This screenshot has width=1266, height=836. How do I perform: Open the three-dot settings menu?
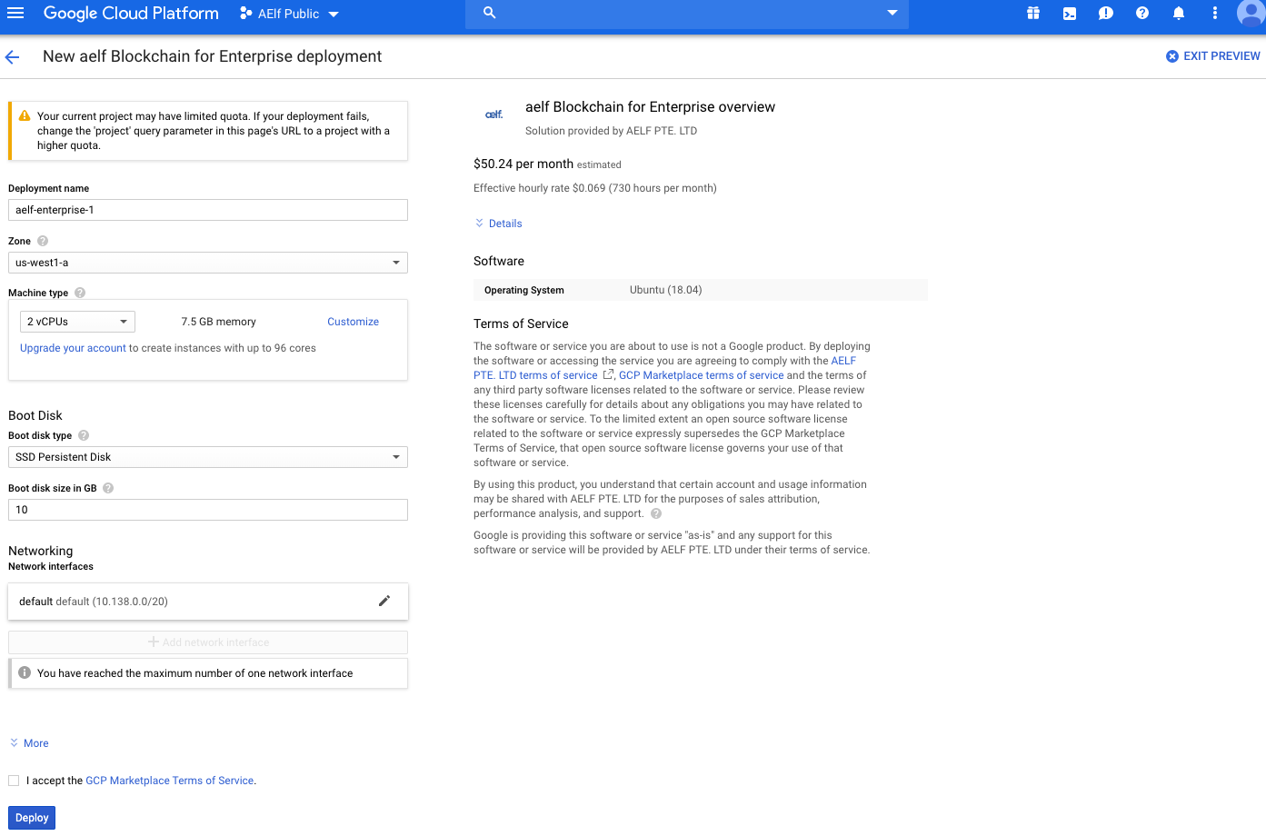[1215, 13]
